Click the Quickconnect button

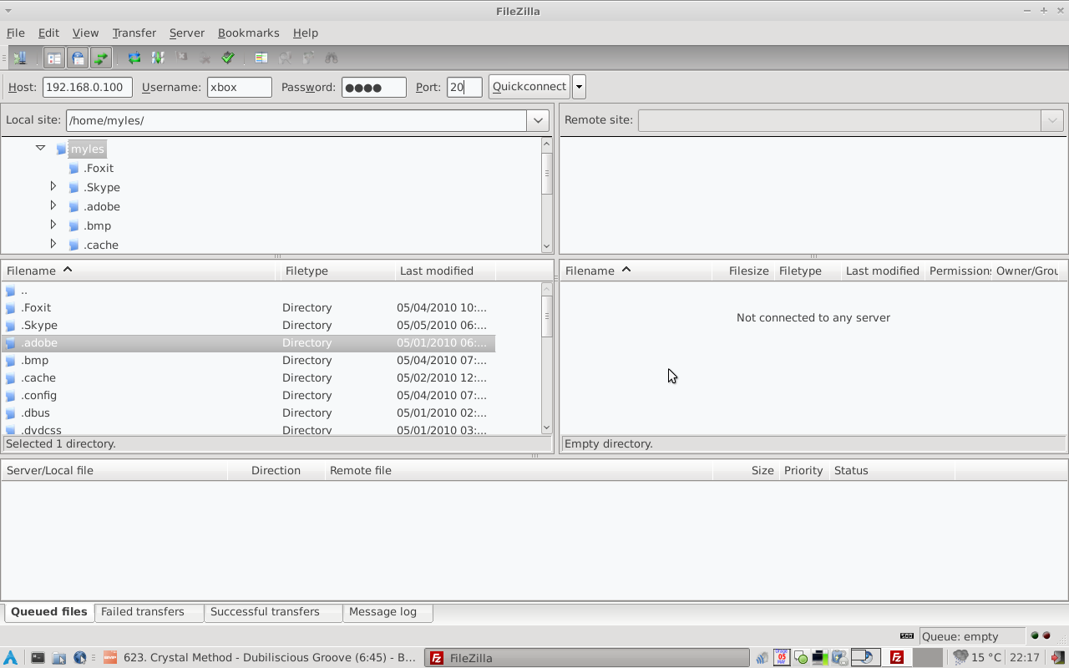pos(529,86)
